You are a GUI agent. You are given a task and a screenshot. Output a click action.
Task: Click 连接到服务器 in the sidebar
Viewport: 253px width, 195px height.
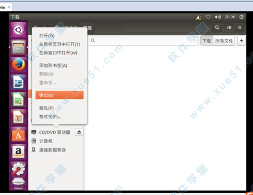(x=53, y=150)
